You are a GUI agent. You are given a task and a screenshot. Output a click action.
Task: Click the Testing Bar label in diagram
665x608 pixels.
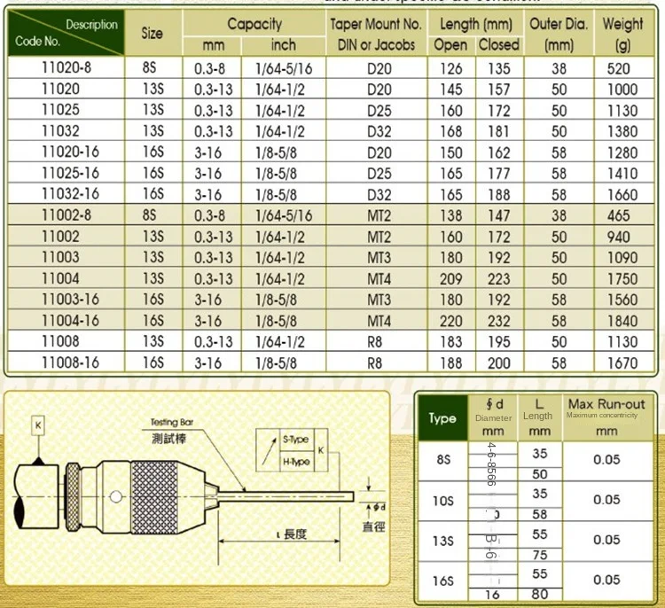click(x=172, y=422)
